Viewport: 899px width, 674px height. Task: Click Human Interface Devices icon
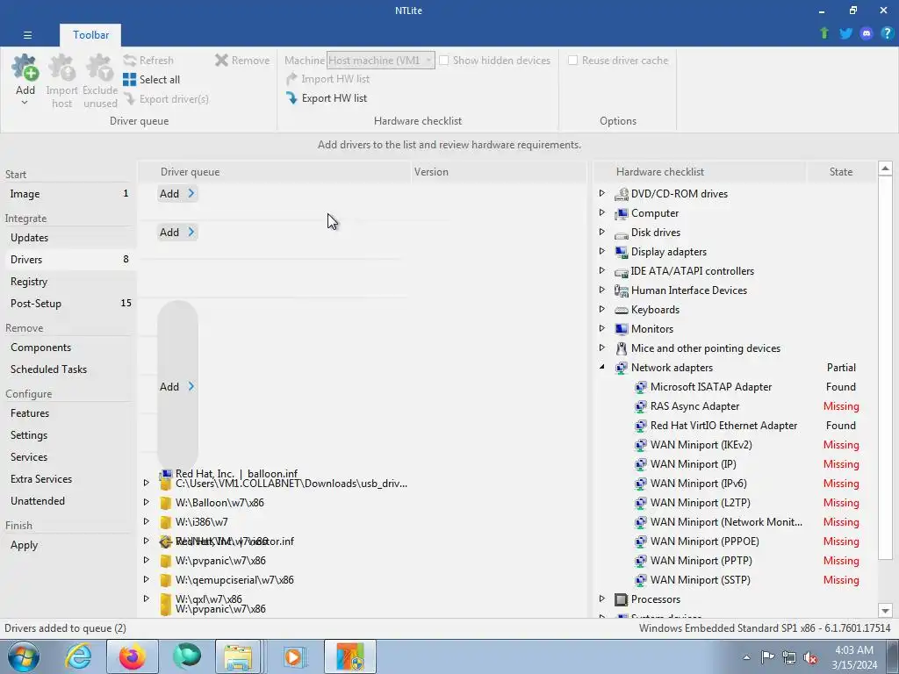coord(621,290)
